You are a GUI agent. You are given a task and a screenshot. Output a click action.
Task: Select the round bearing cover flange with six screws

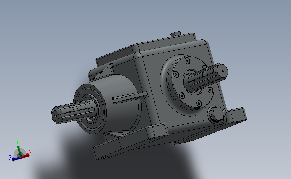point(191,83)
